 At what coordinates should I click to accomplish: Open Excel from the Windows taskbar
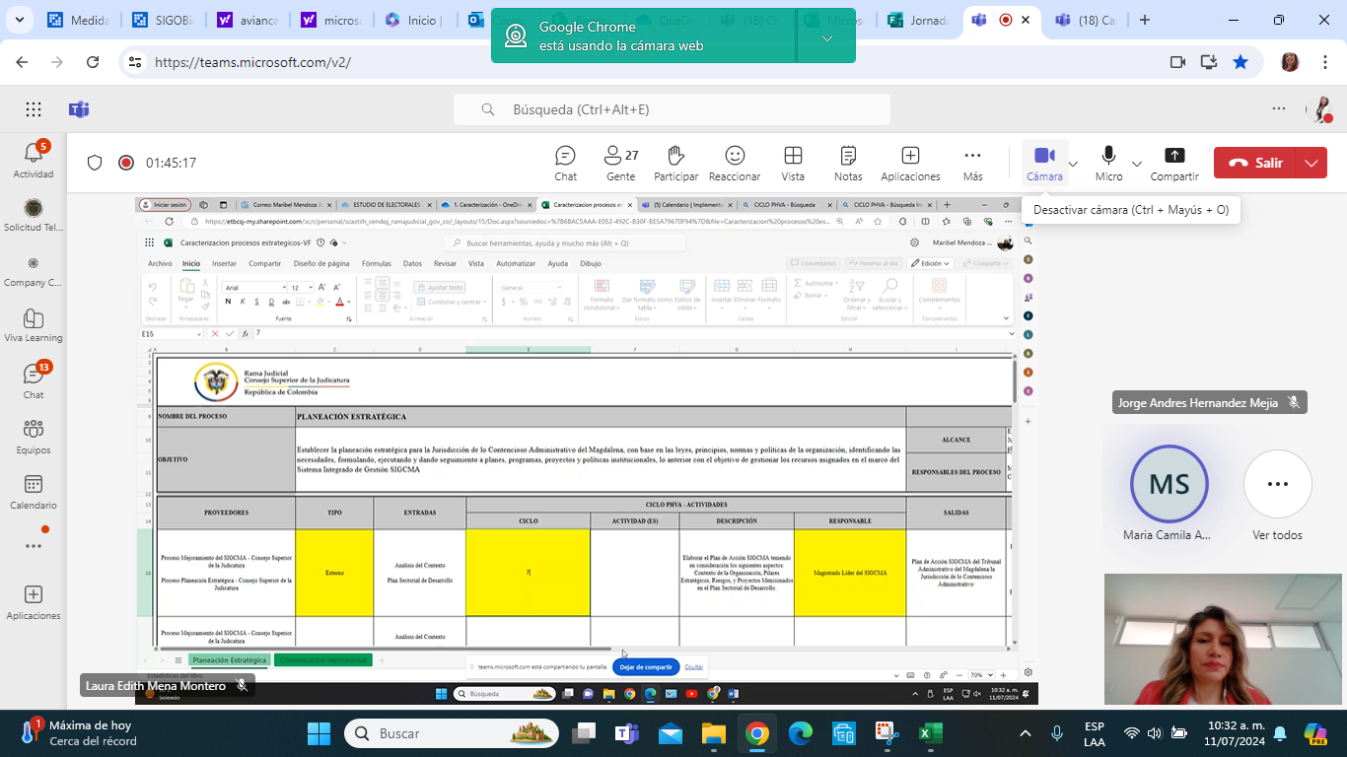[930, 733]
